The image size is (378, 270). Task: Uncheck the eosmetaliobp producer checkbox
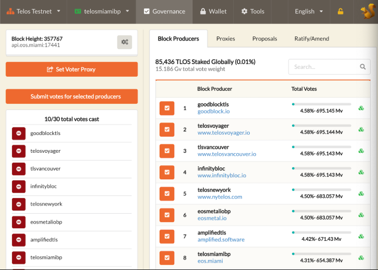167,215
